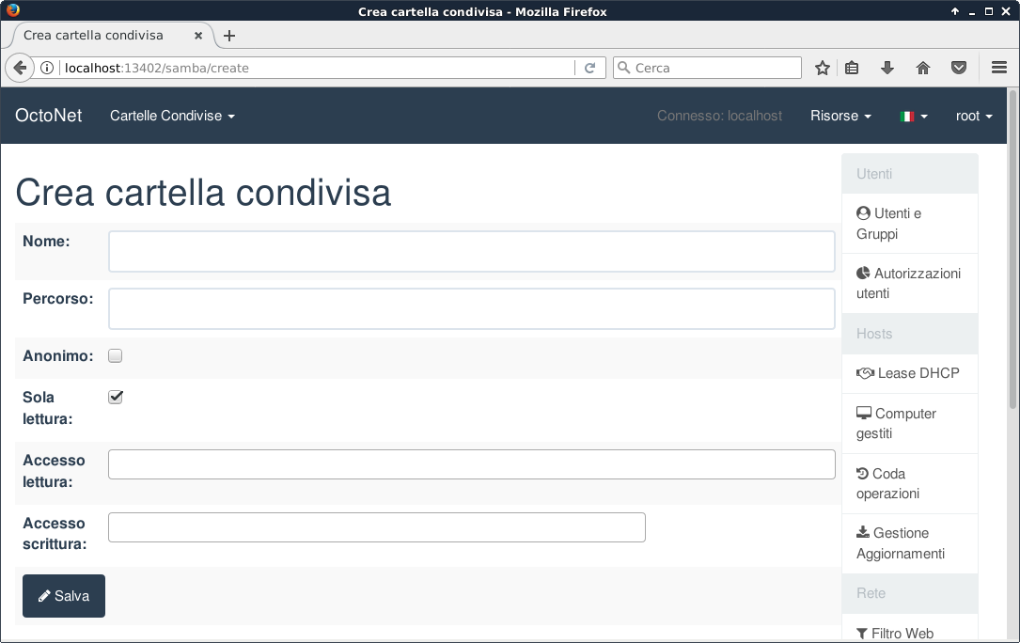Click the Coda operazioni history icon

tap(863, 474)
